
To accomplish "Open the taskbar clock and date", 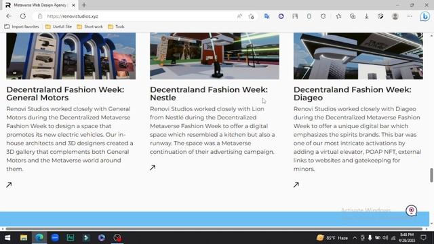I will tap(407, 238).
